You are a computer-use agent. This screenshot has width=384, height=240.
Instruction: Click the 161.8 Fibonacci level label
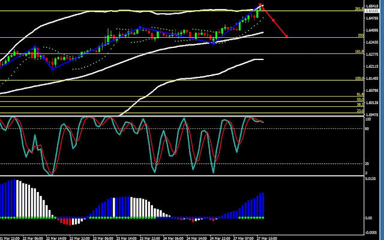click(359, 52)
